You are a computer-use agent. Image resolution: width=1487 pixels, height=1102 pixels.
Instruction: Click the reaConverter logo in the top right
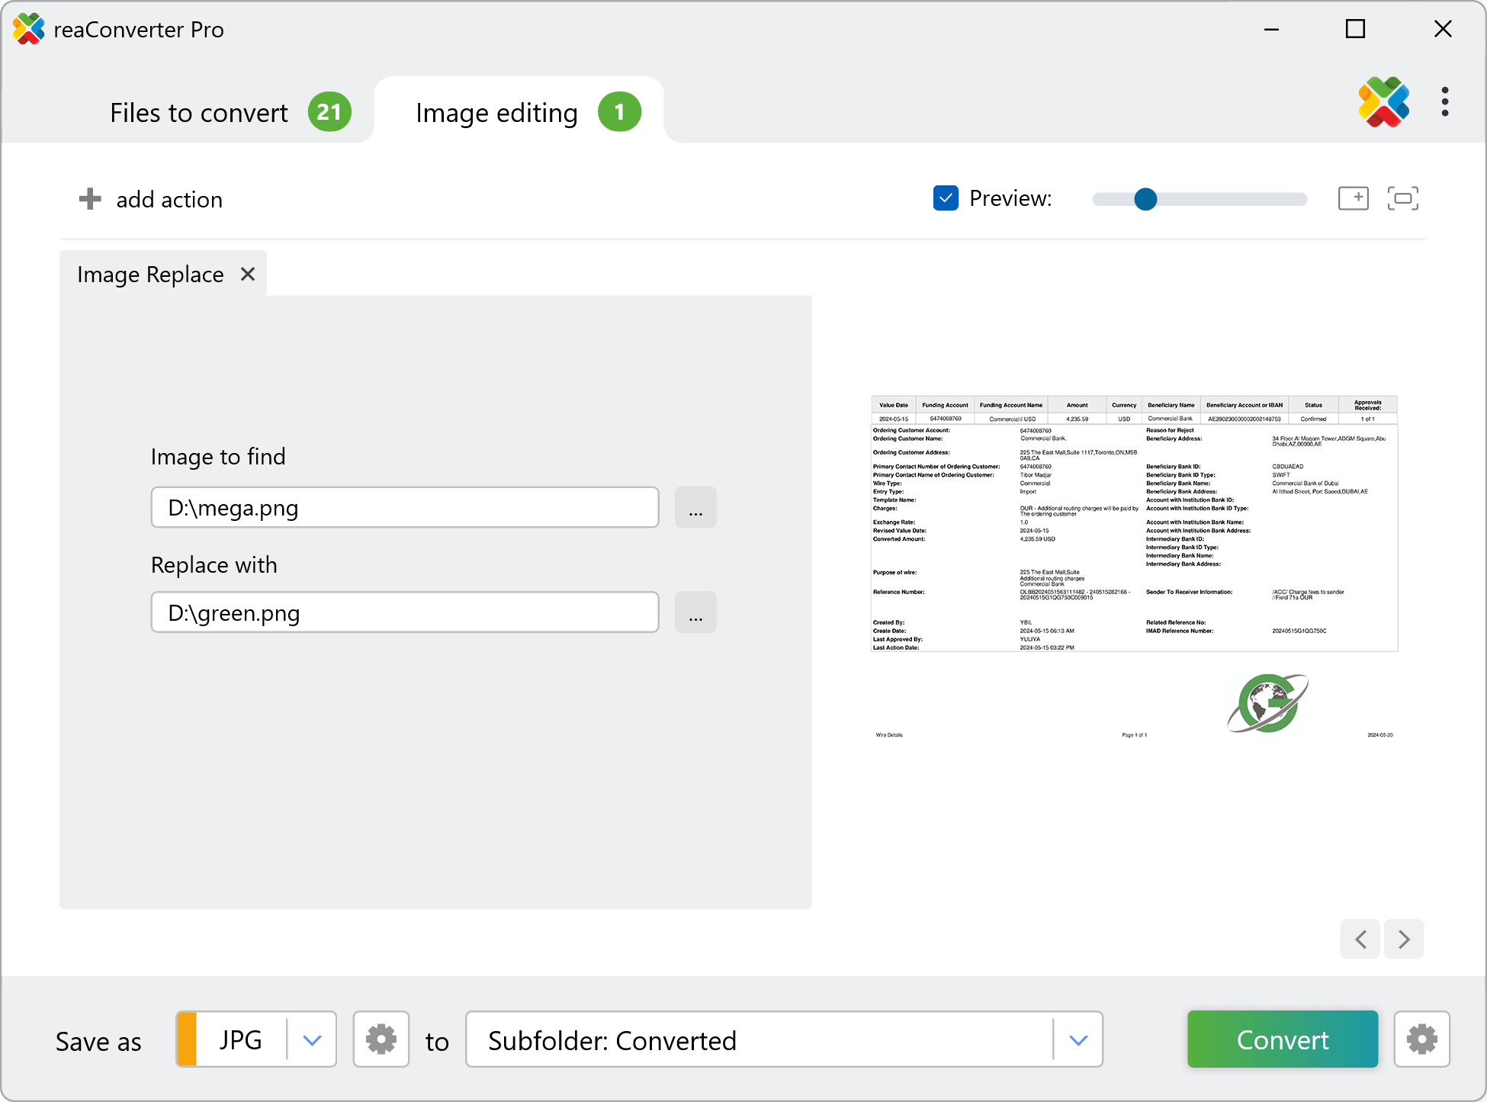click(x=1383, y=102)
